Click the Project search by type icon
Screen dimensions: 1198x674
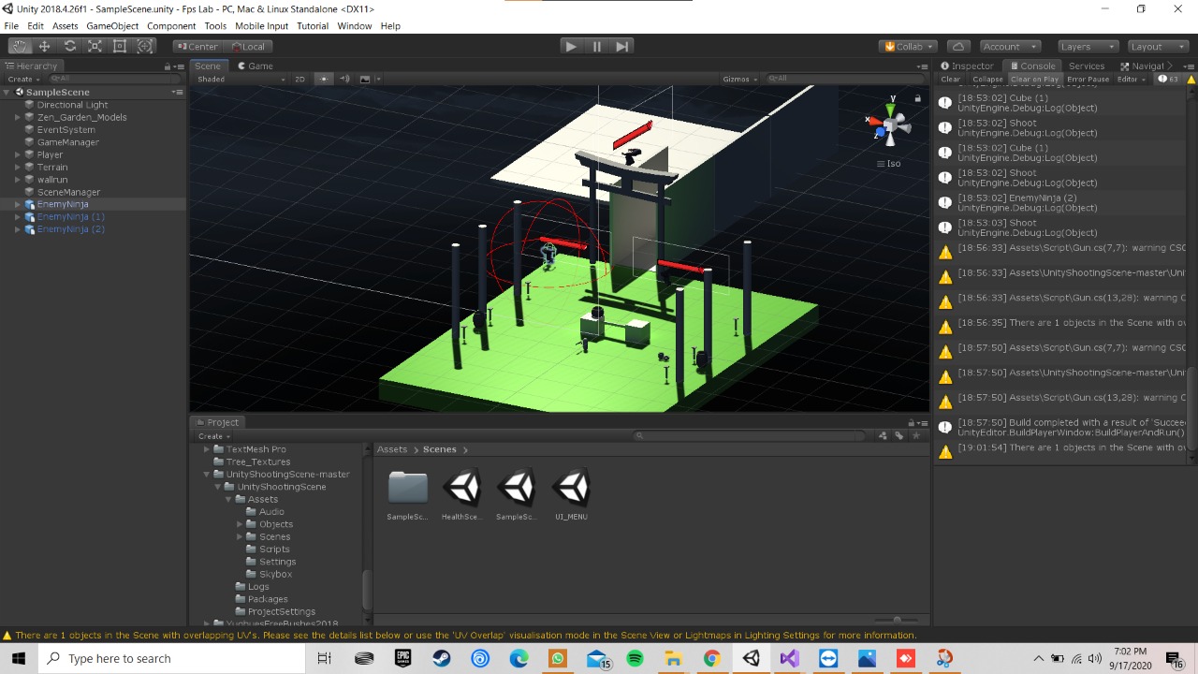coord(882,435)
